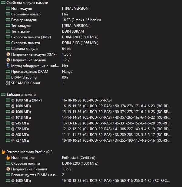Click the RAM icon next to @ 1018 МГц
This screenshot has height=187, width=182.
8,117
